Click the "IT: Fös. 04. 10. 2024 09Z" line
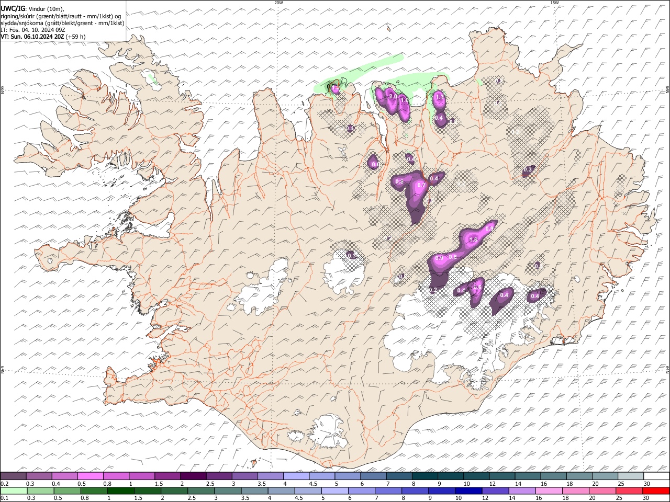 click(32, 30)
